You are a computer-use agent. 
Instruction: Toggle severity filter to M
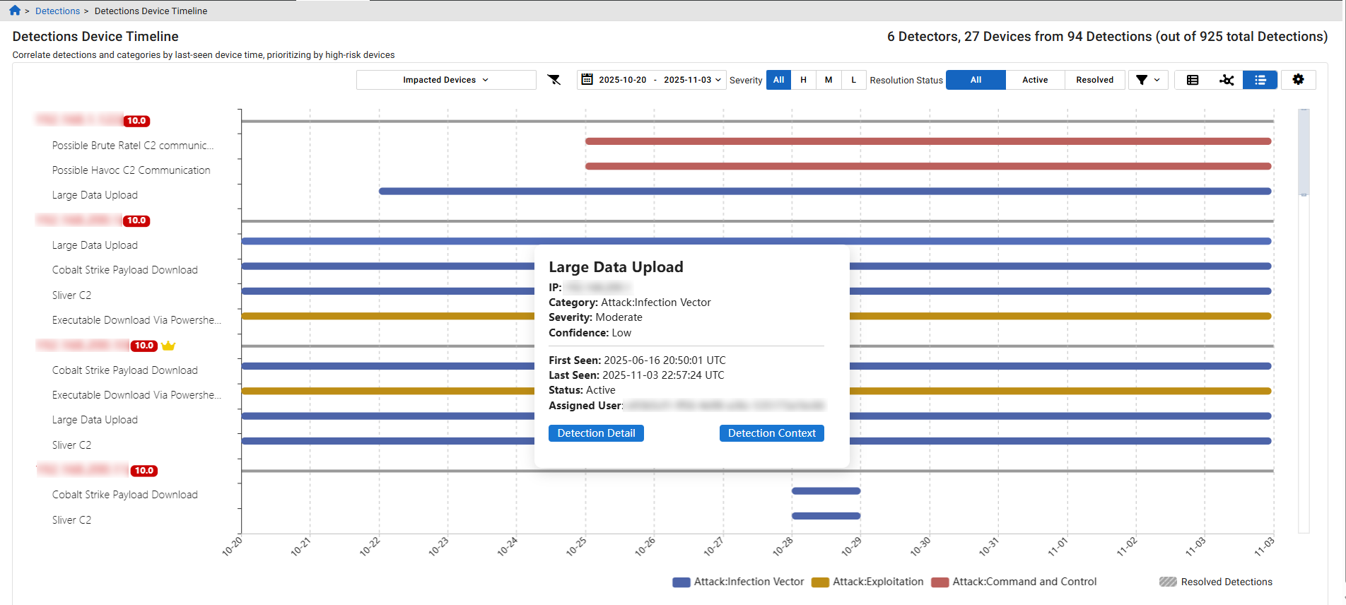click(x=829, y=80)
